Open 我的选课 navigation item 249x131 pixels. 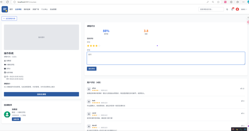pos(27,9)
